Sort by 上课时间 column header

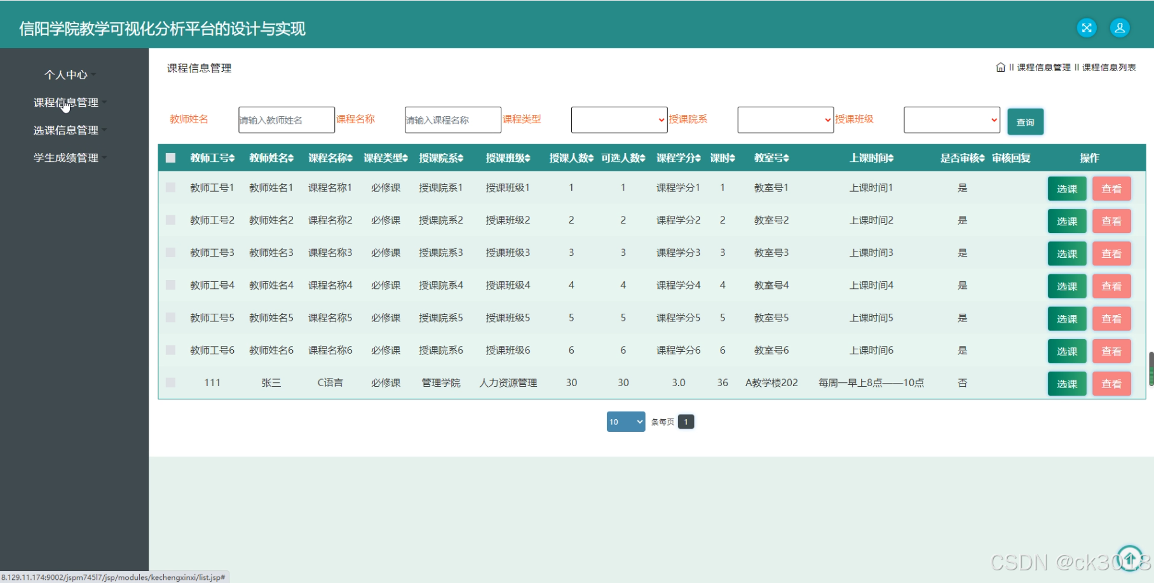(x=871, y=158)
